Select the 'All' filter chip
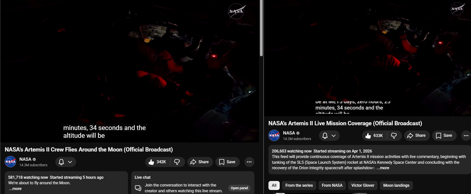This screenshot has height=194, width=471. [274, 185]
